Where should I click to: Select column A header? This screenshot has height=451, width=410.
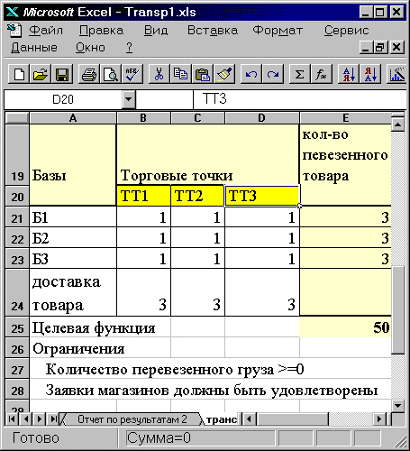73,117
